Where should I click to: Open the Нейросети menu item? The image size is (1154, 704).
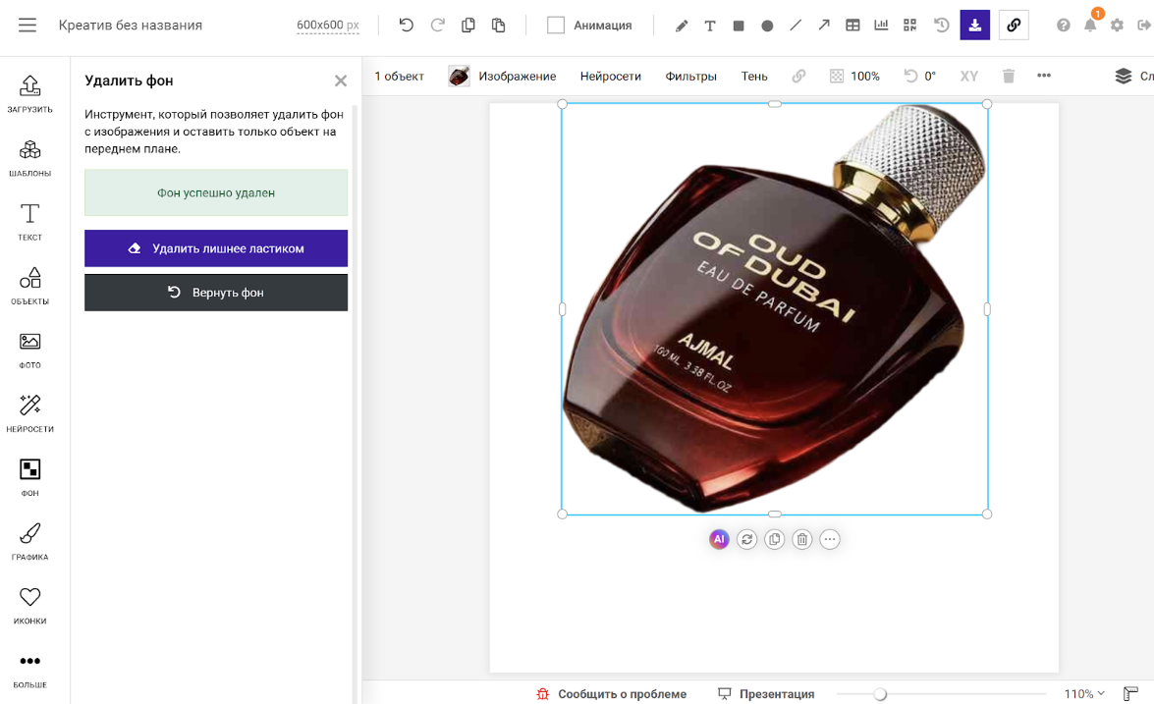click(610, 76)
